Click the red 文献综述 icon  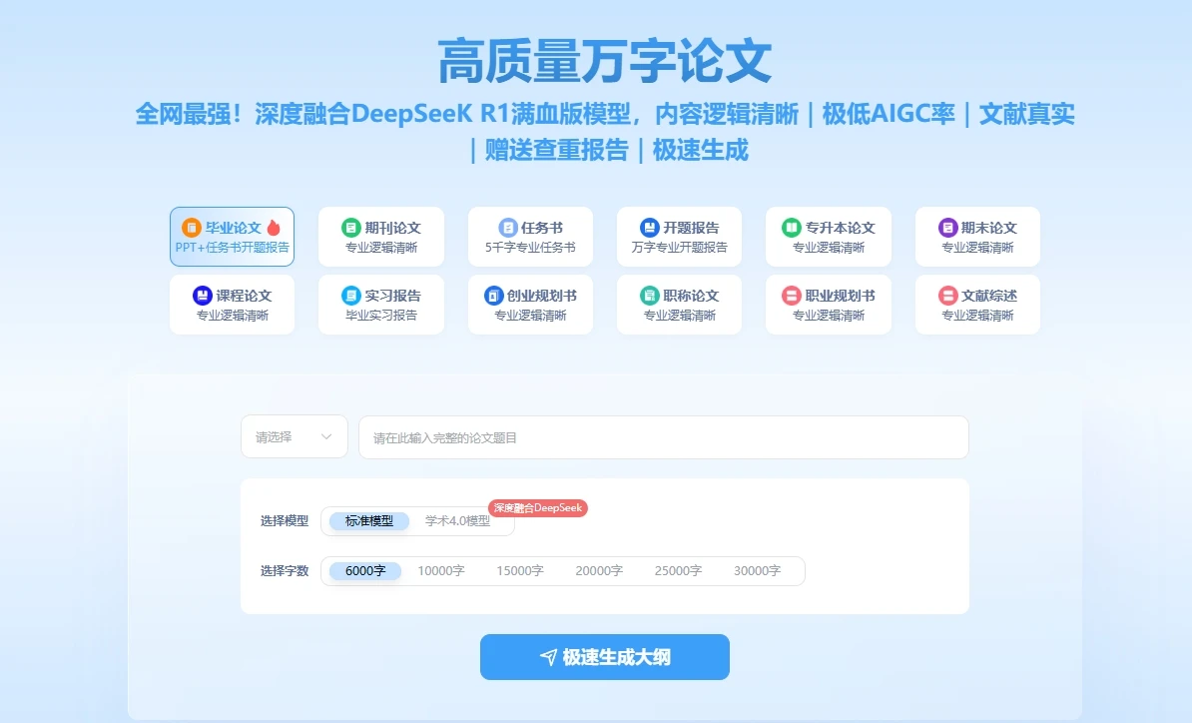click(947, 295)
